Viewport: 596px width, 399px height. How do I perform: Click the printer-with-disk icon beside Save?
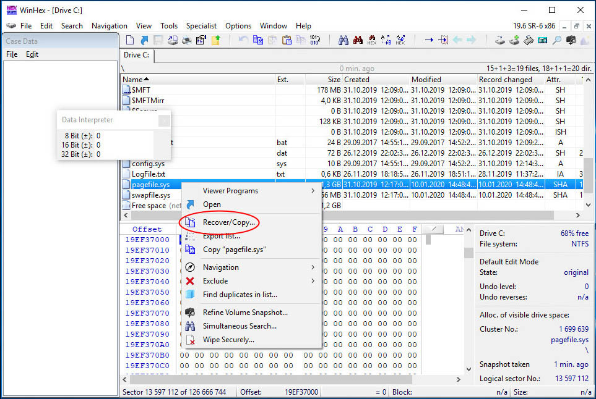173,40
